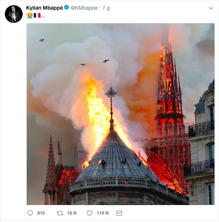Click the ellipsis after the flag emoji
Screen dimensions: 219x222
point(43,17)
